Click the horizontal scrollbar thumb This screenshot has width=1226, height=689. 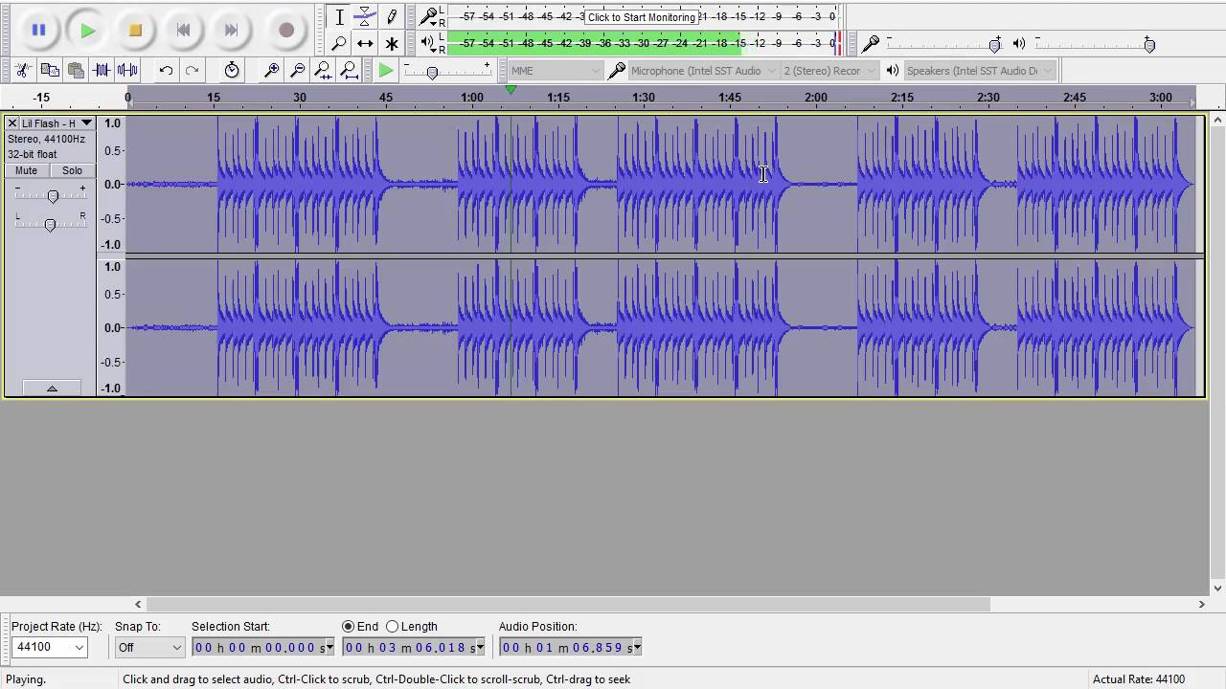[568, 604]
